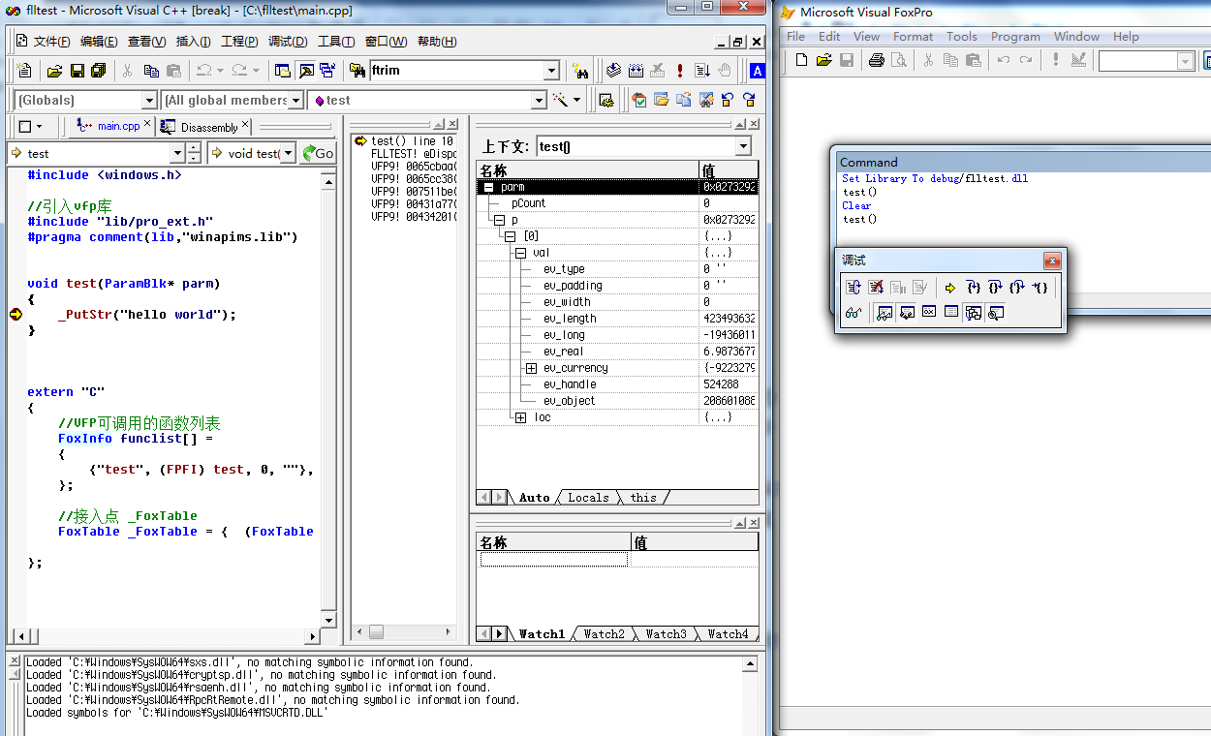Image resolution: width=1211 pixels, height=736 pixels.
Task: Open the WizardBar test function dropdown
Action: click(540, 100)
